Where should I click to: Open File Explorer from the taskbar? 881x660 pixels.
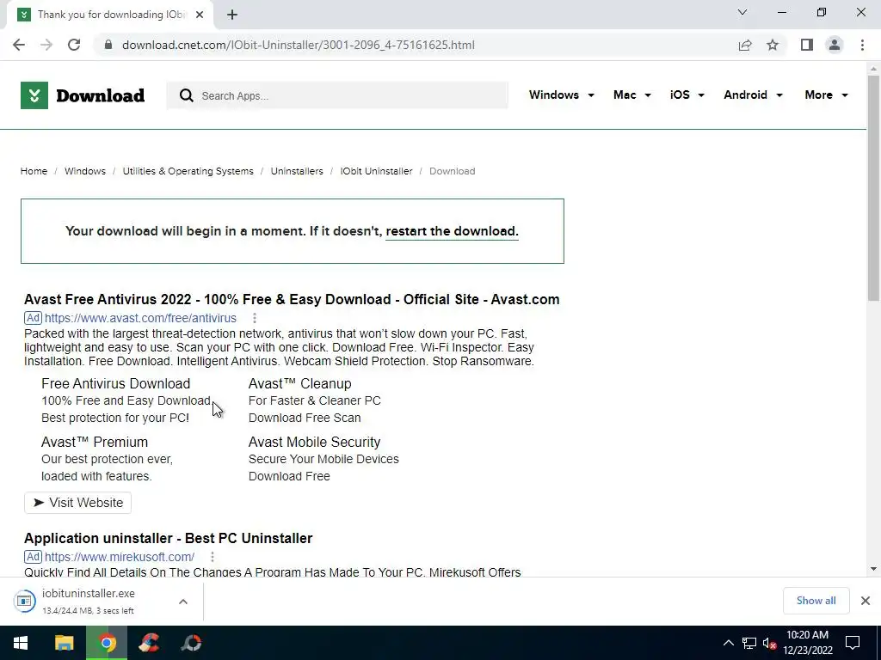(64, 643)
